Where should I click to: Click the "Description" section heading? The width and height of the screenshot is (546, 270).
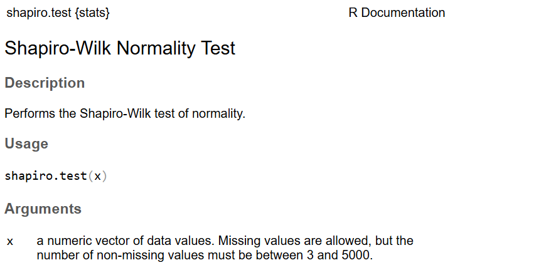point(45,83)
